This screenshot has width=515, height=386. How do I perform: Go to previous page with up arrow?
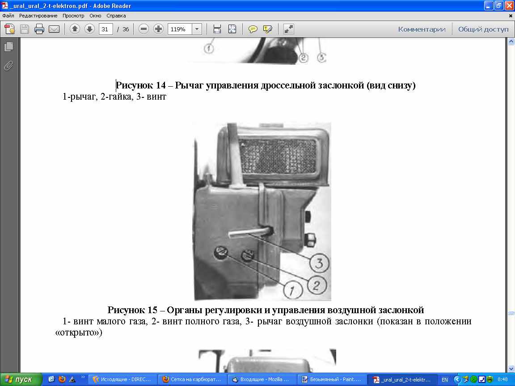pos(75,29)
